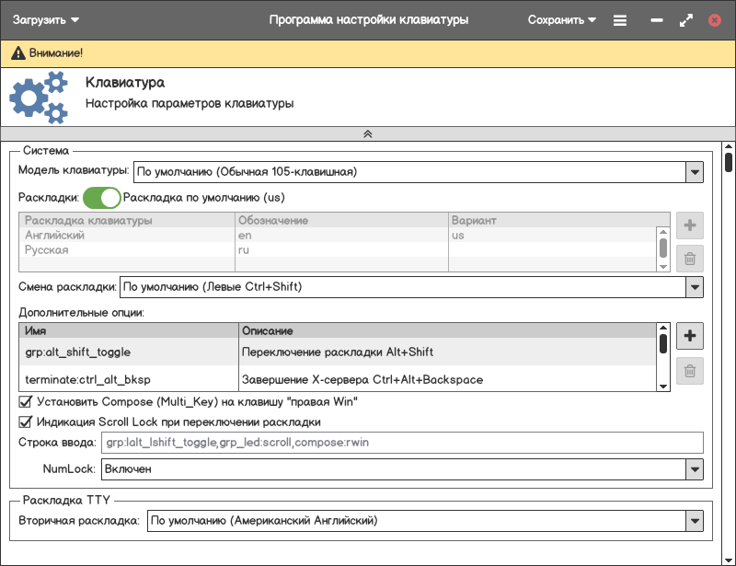This screenshot has width=736, height=566.
Task: Open the TTY secondary layout dropdown
Action: click(694, 521)
